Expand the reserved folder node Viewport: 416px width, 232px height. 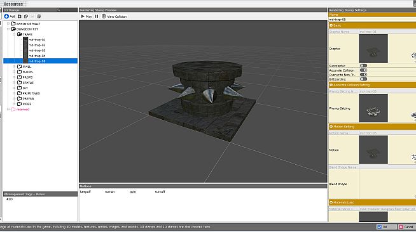pos(8,109)
